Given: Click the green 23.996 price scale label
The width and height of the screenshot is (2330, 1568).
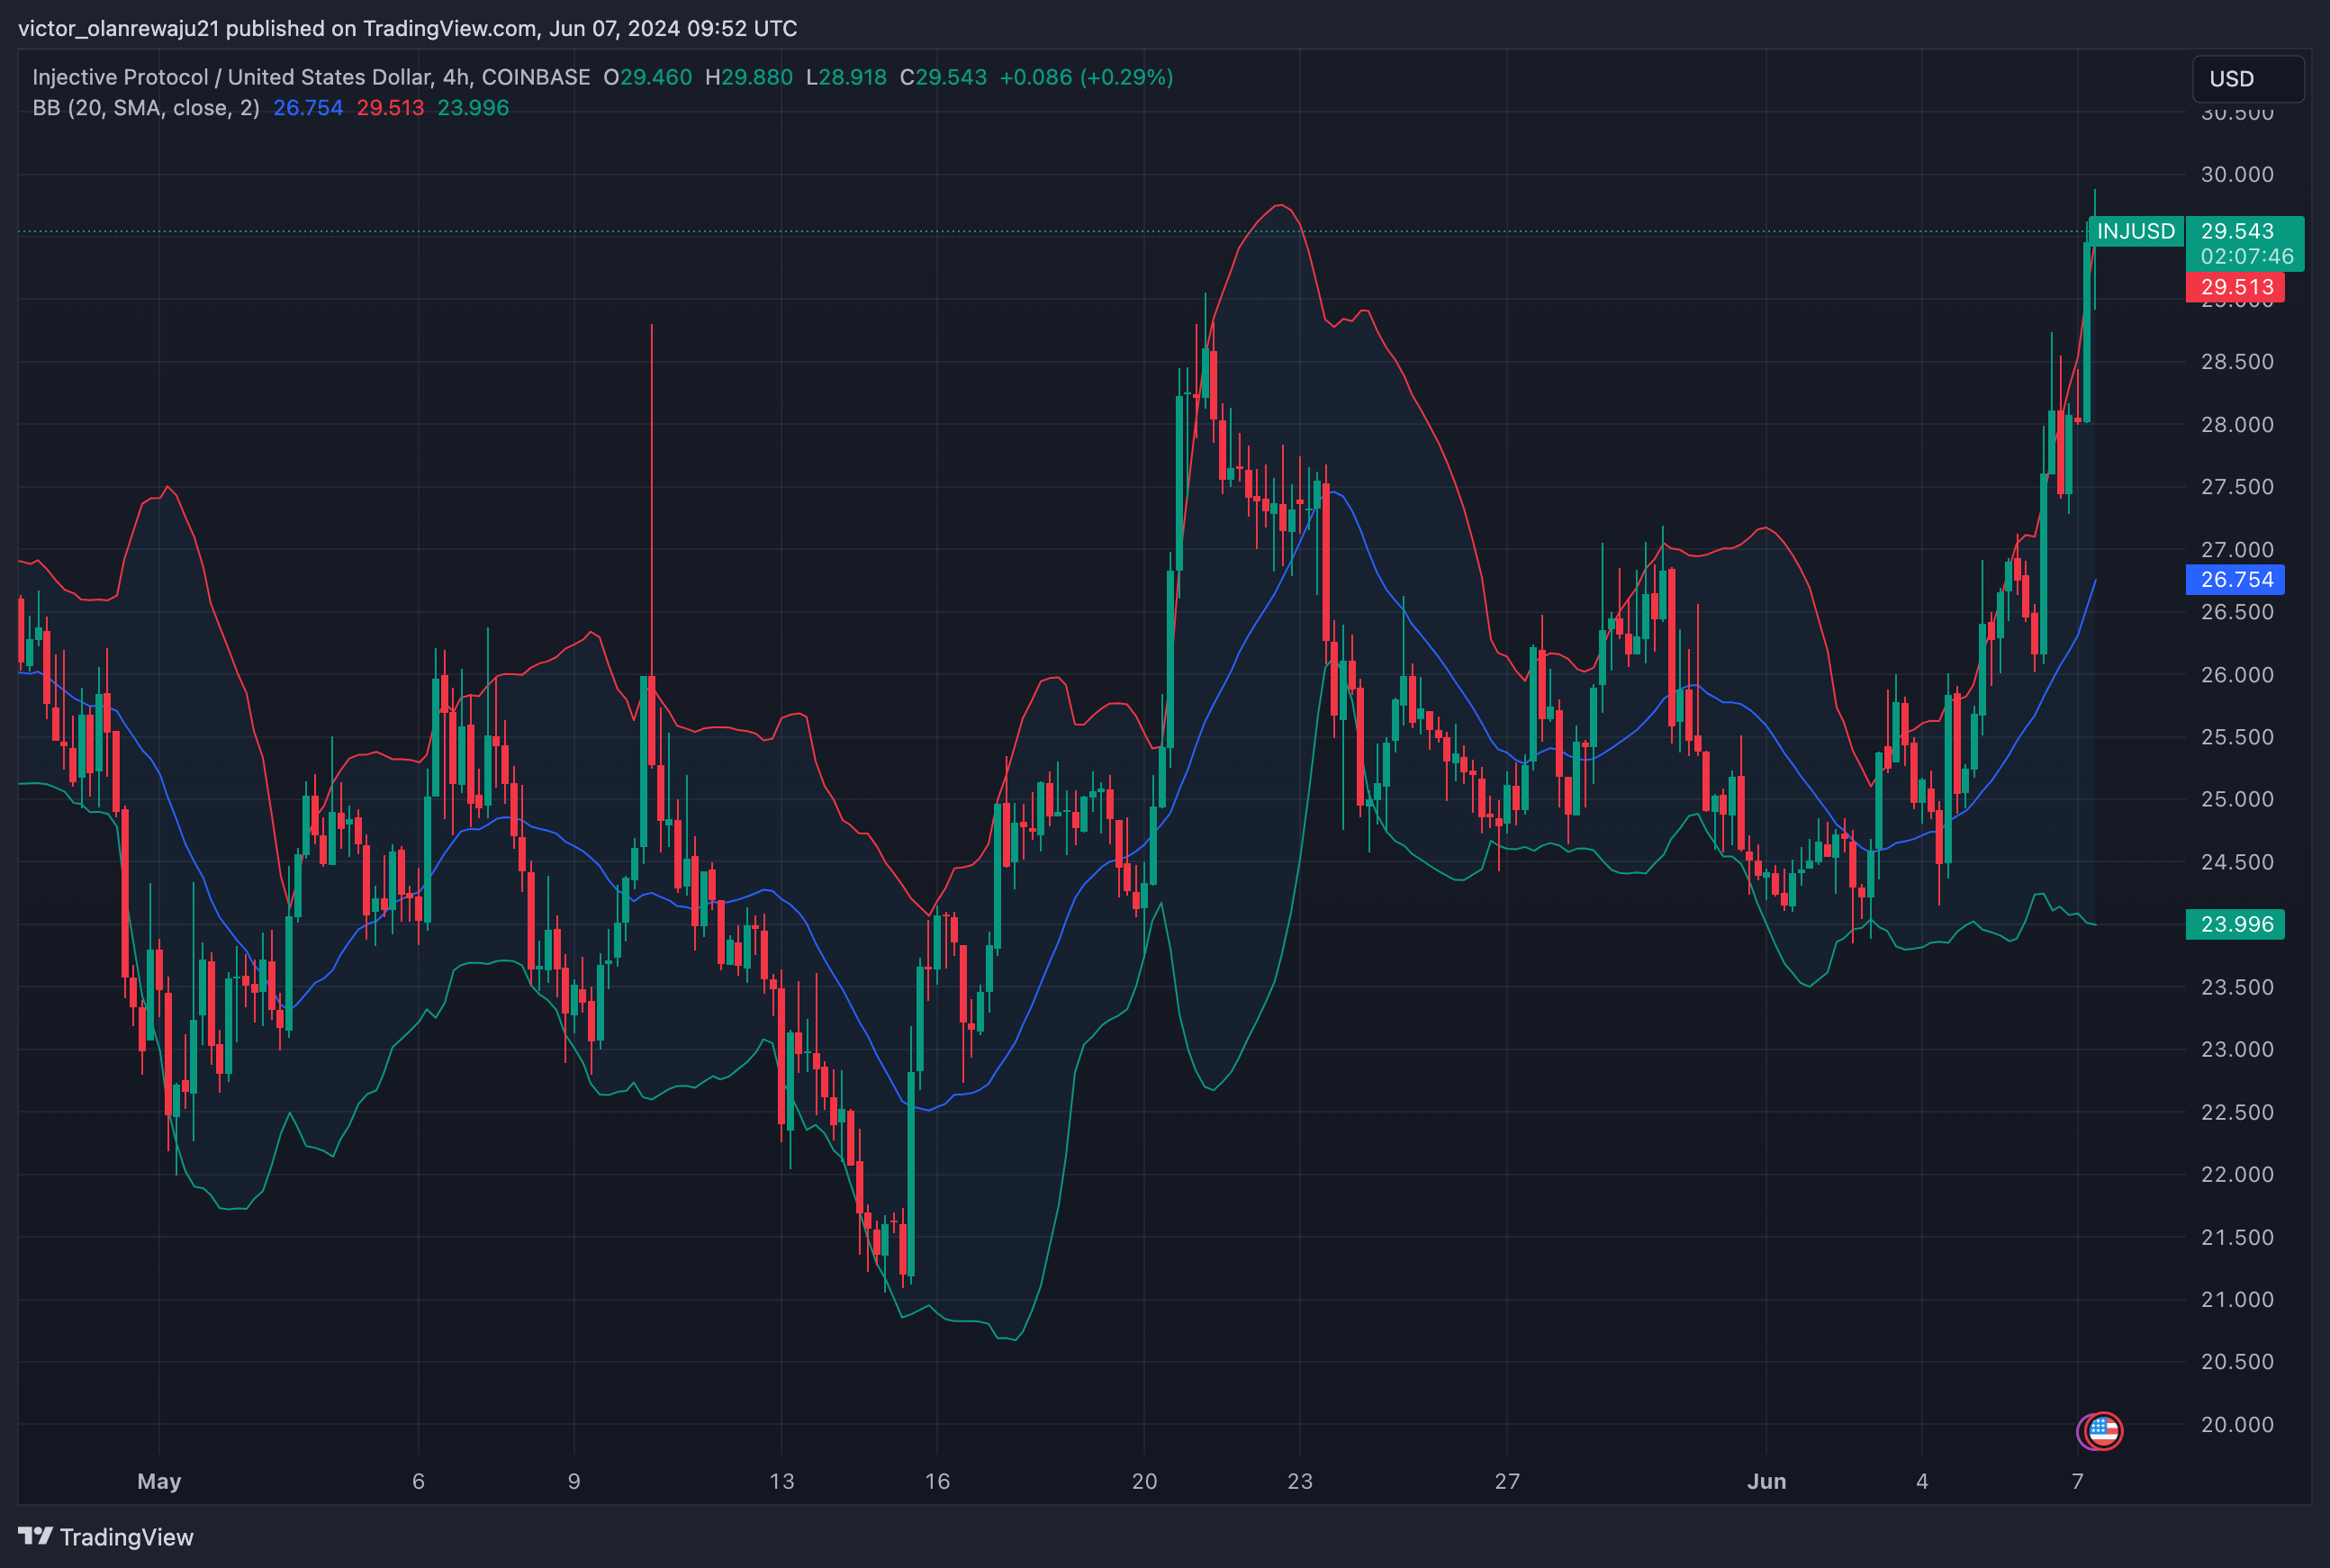Looking at the screenshot, I should click(x=2236, y=924).
